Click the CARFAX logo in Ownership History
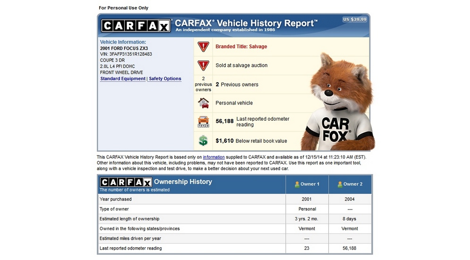 click(126, 182)
